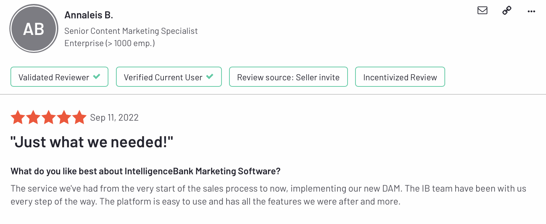Click the green checkmark in Verified Current User
The image size is (546, 224).
(210, 77)
